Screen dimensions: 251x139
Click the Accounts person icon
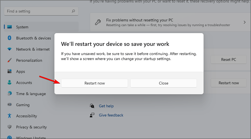tap(9, 83)
